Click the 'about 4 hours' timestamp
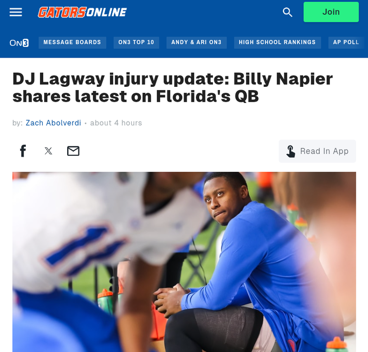The width and height of the screenshot is (368, 352). tap(116, 123)
